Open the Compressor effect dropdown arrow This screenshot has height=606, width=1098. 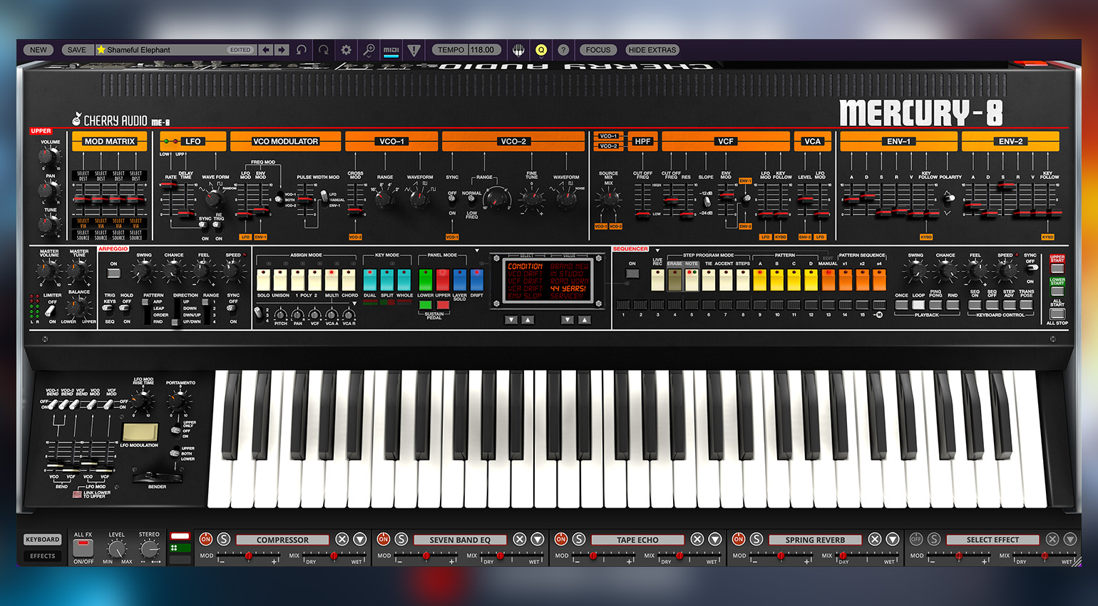point(360,539)
